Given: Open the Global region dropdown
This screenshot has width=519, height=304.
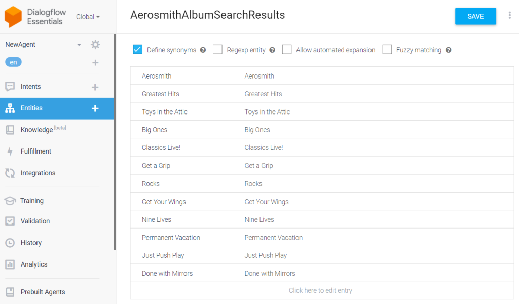Looking at the screenshot, I should pos(88,17).
